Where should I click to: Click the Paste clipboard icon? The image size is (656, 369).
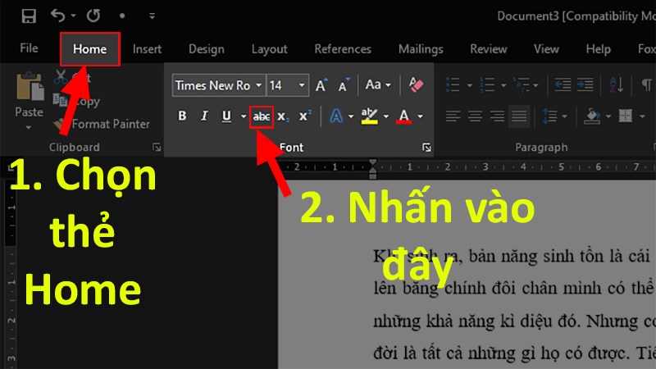[30, 87]
